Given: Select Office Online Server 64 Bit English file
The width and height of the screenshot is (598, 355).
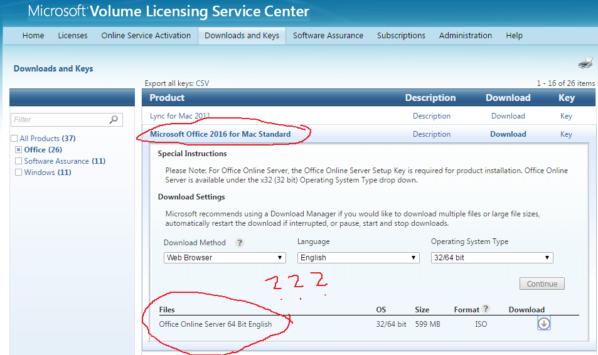Looking at the screenshot, I should pos(215,324).
